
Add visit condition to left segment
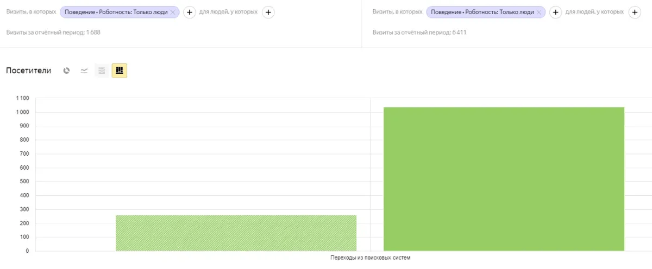(189, 12)
